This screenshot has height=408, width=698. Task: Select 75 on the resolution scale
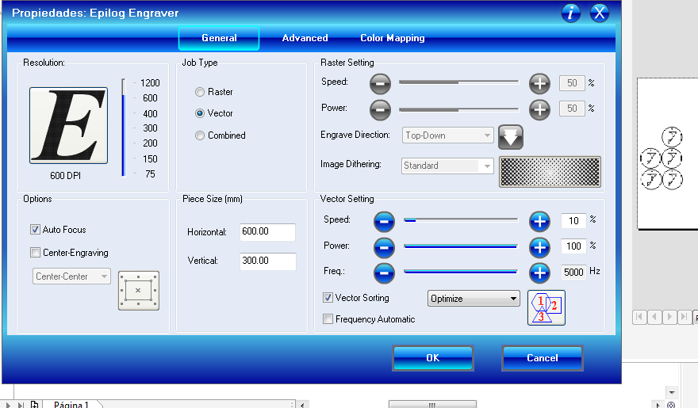click(x=150, y=173)
